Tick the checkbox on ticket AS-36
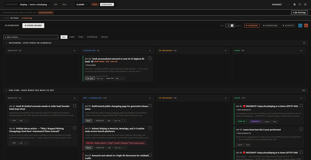311x160 pixels. click(x=74, y=128)
